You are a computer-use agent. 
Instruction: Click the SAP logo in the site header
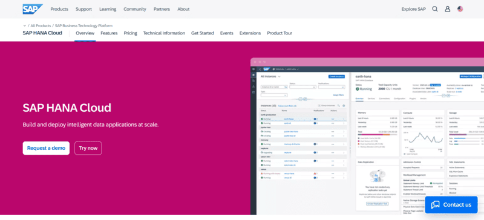33,9
